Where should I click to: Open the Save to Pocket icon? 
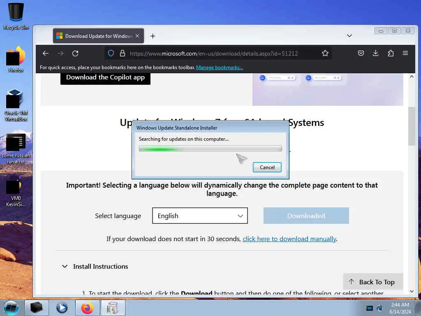click(361, 53)
